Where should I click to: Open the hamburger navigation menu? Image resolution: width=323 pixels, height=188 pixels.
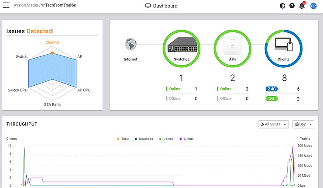(x=6, y=6)
